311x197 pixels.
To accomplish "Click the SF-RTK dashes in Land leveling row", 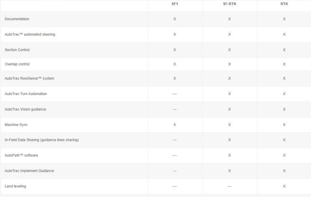I will (229, 186).
